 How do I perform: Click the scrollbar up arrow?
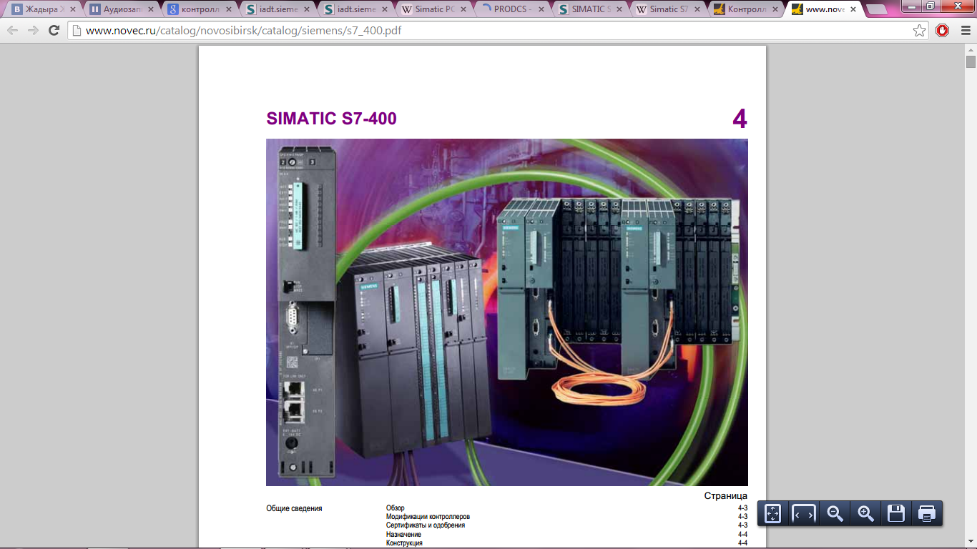click(971, 49)
